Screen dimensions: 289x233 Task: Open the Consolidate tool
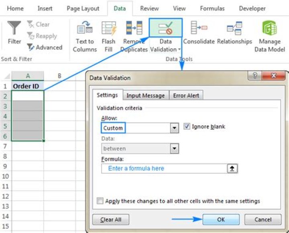point(199,27)
